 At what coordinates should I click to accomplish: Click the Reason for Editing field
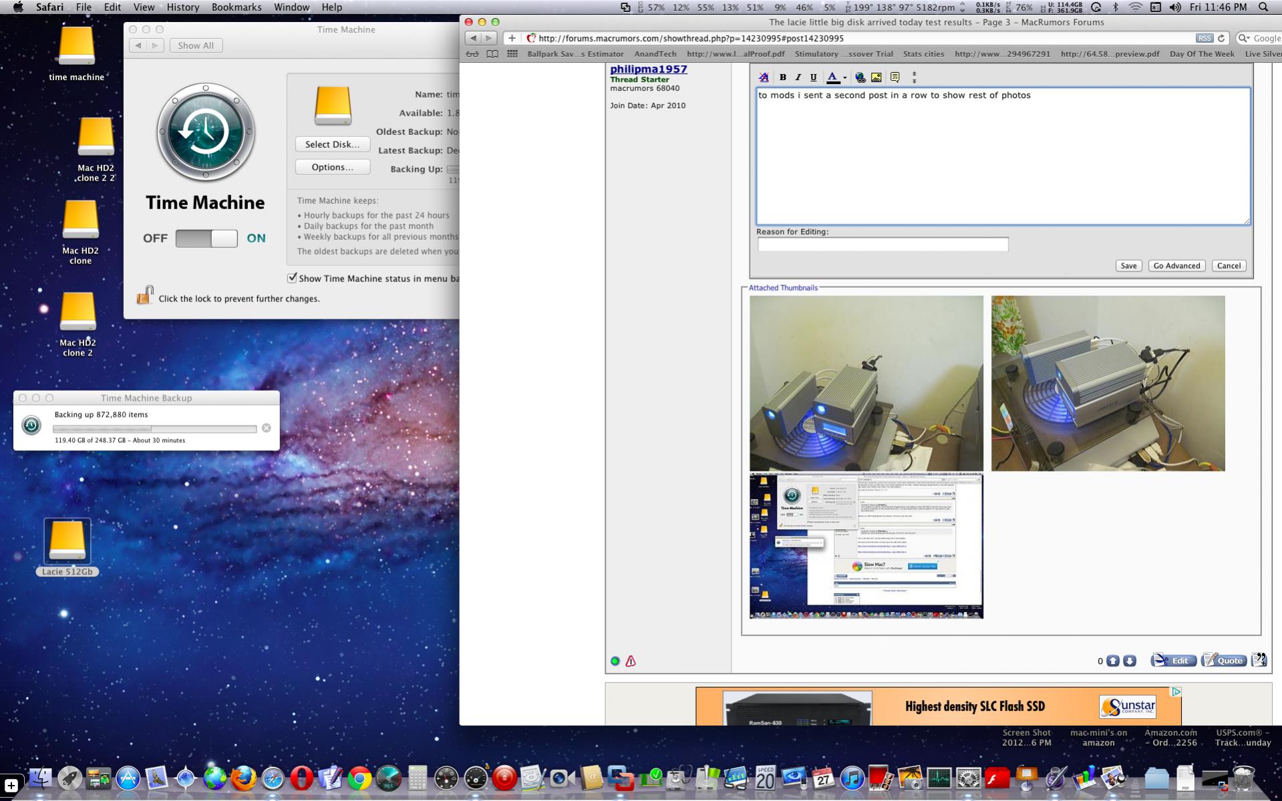pyautogui.click(x=883, y=245)
